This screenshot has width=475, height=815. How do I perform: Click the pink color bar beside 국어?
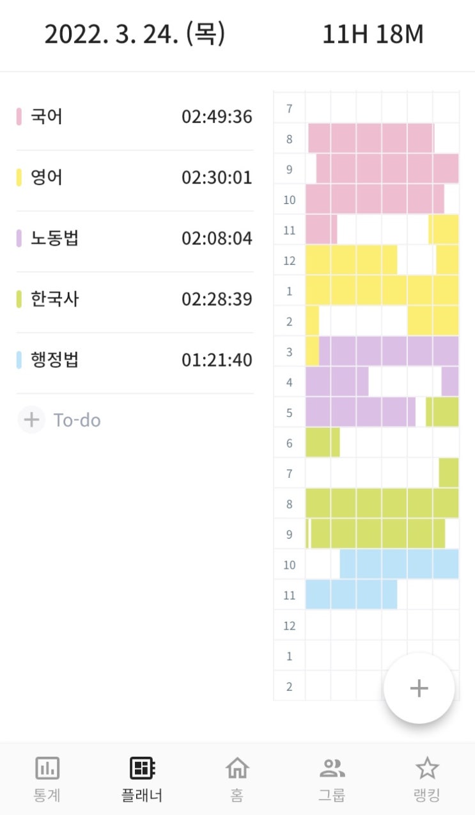[x=19, y=117]
